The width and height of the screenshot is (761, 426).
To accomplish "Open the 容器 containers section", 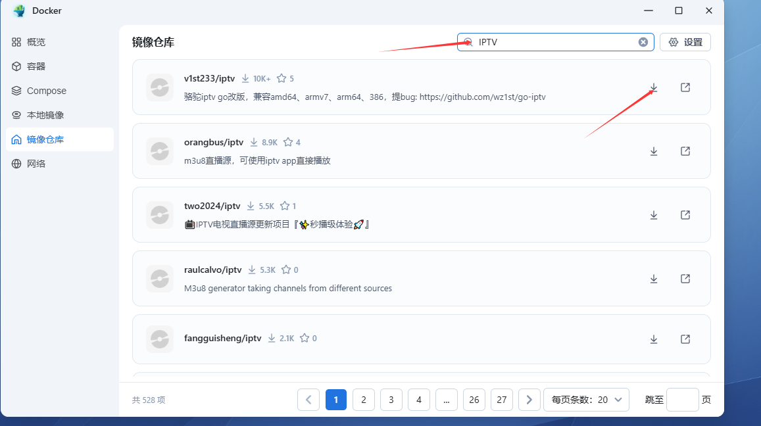I will (x=60, y=66).
